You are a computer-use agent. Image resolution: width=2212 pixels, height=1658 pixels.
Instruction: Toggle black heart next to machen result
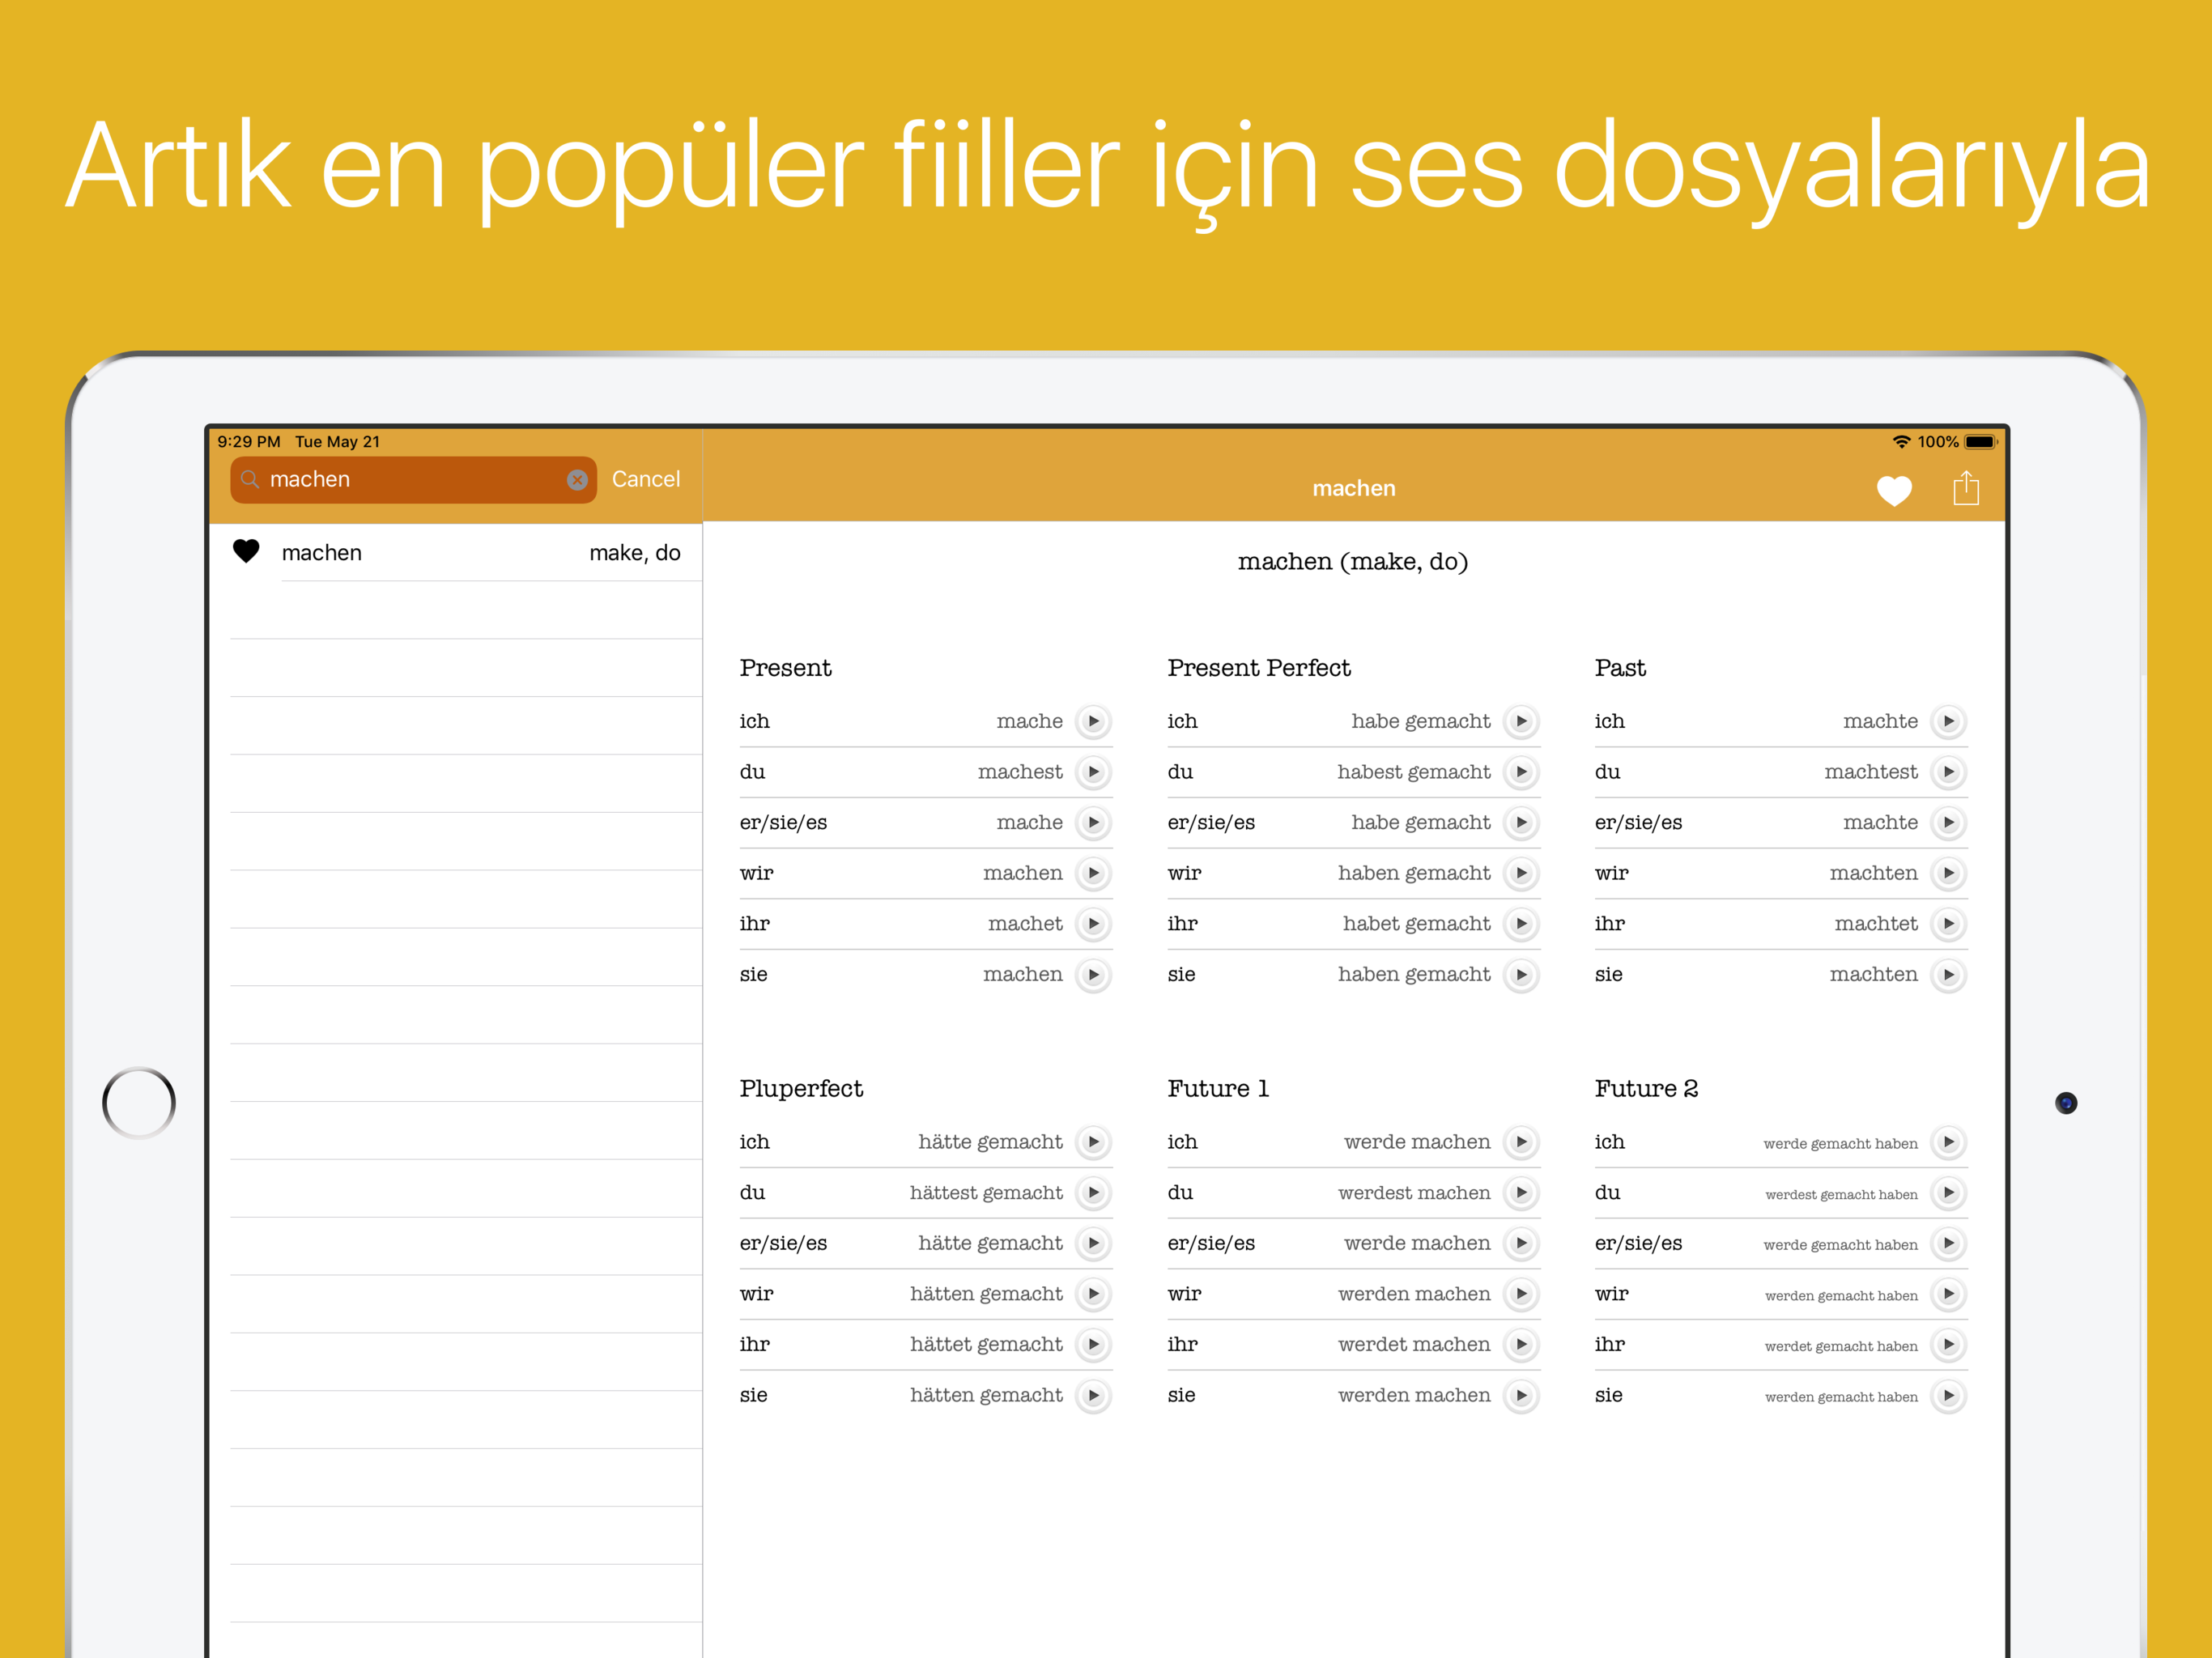click(x=246, y=552)
